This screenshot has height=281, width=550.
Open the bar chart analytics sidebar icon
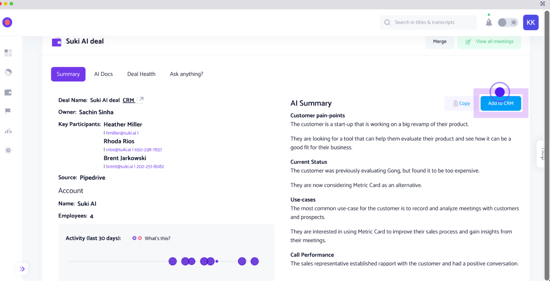click(8, 131)
